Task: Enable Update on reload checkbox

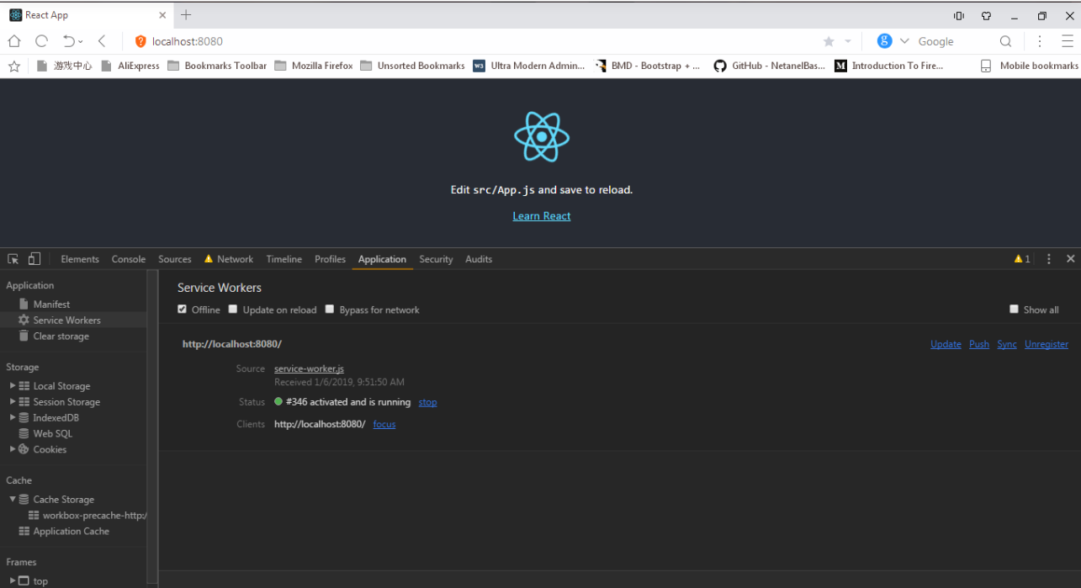Action: pyautogui.click(x=233, y=310)
